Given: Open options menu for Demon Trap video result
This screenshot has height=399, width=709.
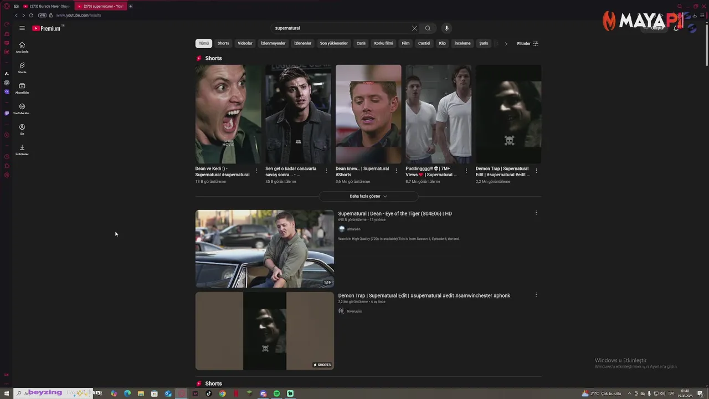Looking at the screenshot, I should click(x=536, y=295).
